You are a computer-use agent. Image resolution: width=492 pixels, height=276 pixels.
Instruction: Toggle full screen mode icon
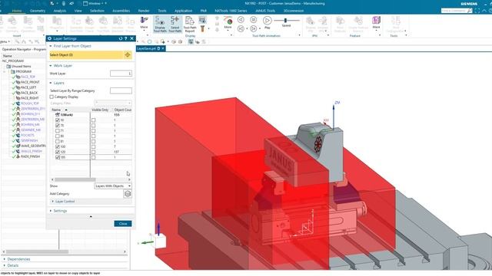[477, 11]
